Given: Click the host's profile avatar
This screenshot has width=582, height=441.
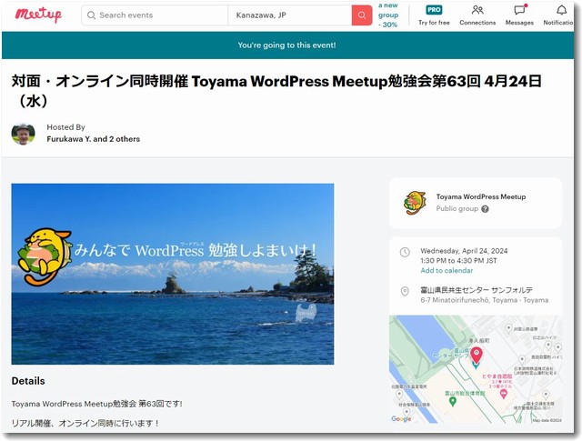Looking at the screenshot, I should point(24,134).
